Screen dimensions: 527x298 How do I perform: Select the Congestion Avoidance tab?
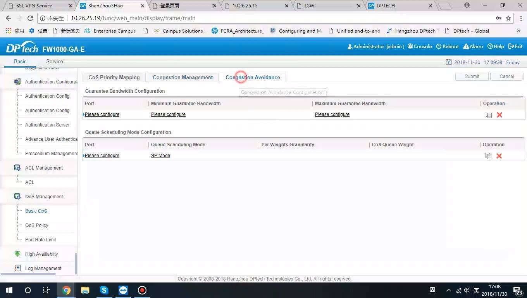click(x=253, y=77)
